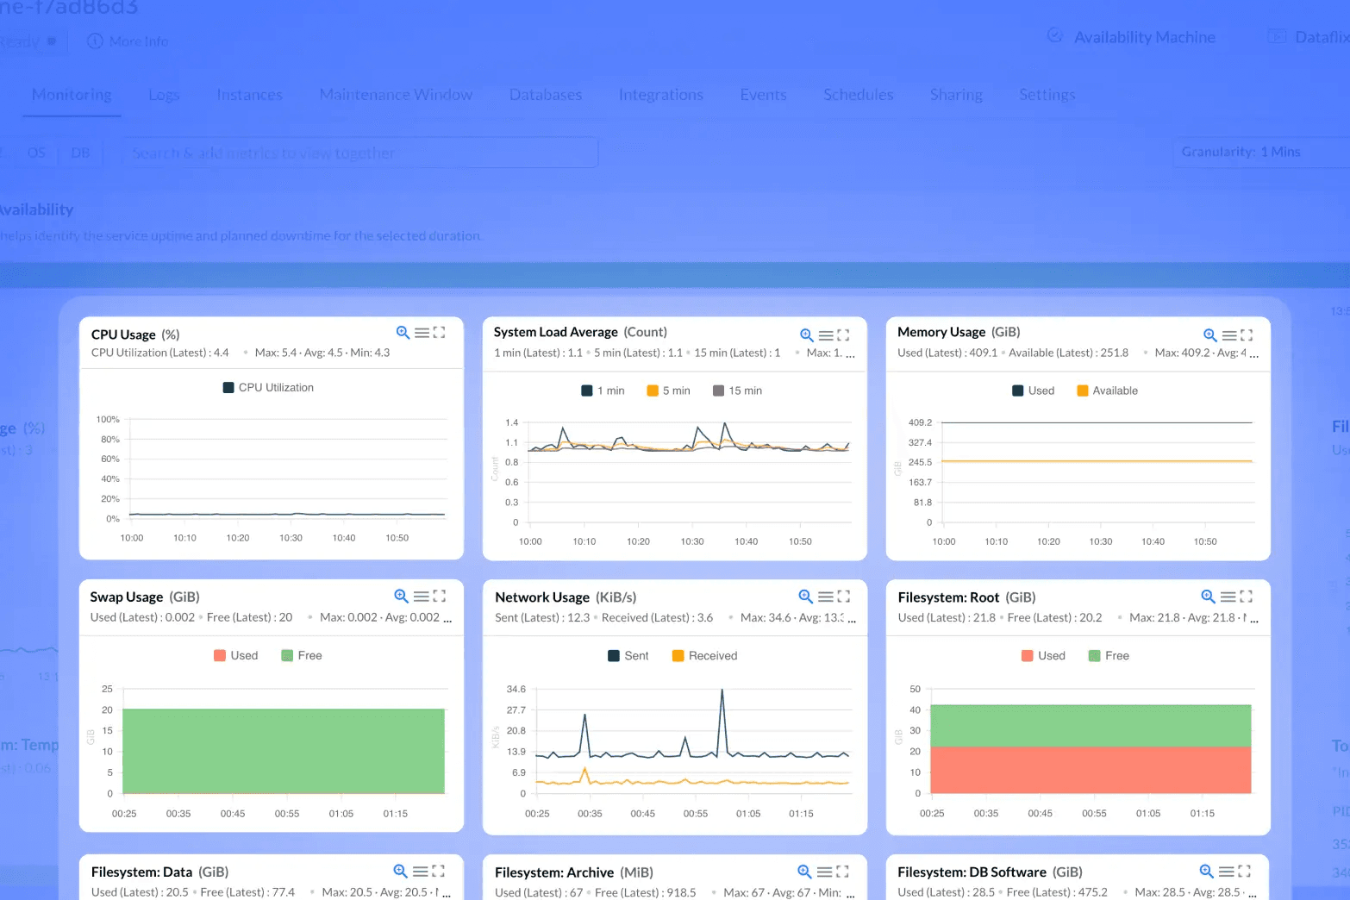Viewport: 1350px width, 900px height.
Task: Expand Filesystem: Root chart fullscreen
Action: coord(1246,597)
